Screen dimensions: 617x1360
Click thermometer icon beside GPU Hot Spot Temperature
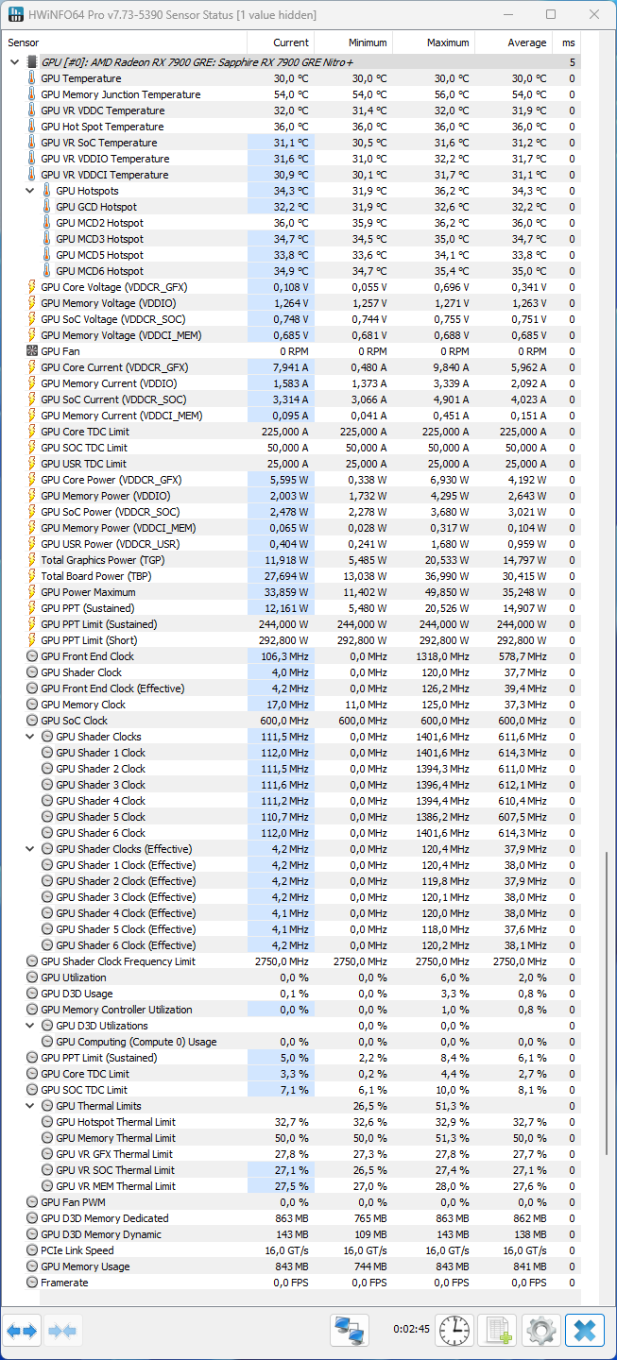click(x=32, y=127)
